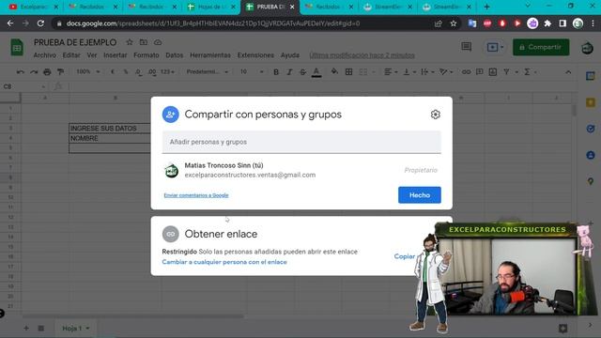Screen dimensions: 601x338
Task: Open the horizontal align dropdown
Action: (391, 71)
